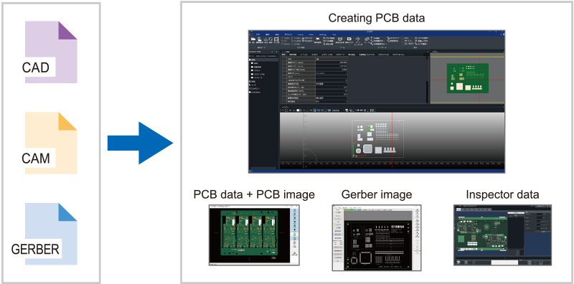The width and height of the screenshot is (574, 284).
Task: Click the property panel vertical scrollbar
Action: click(427, 80)
